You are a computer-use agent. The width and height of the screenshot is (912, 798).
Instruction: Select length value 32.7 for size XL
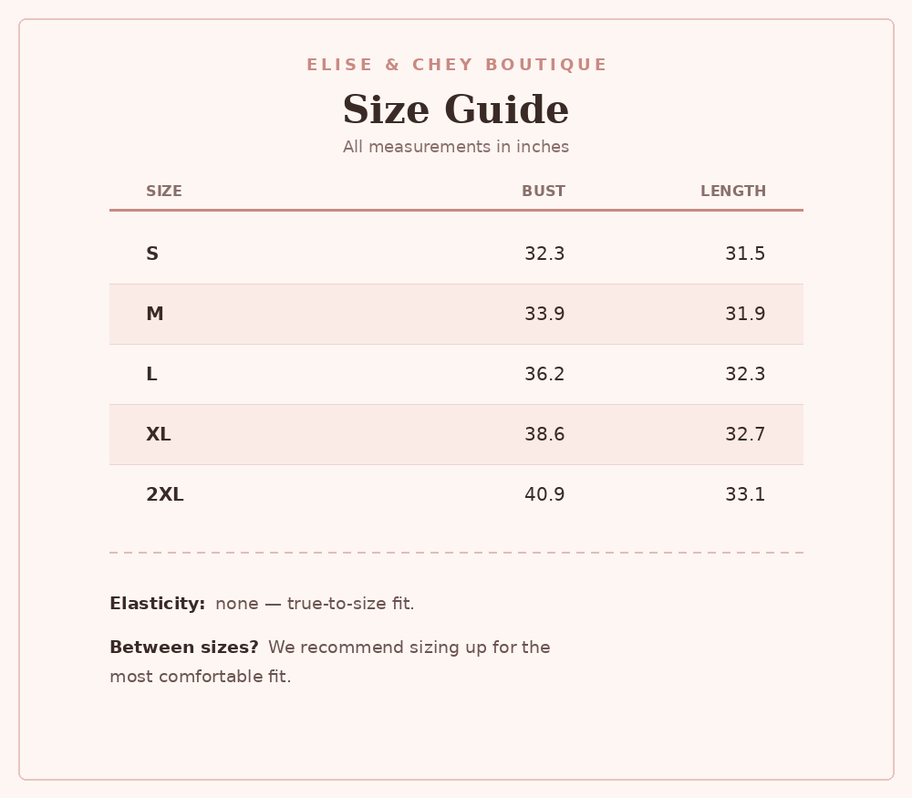(745, 434)
